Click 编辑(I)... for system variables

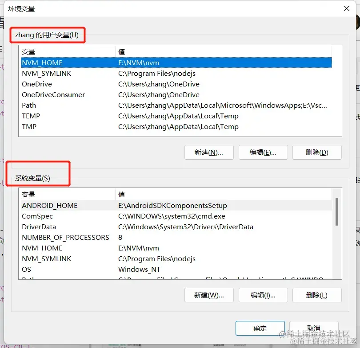pyautogui.click(x=263, y=295)
